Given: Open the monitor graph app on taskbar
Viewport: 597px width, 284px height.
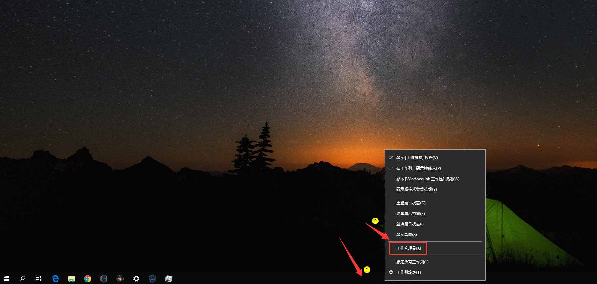Looking at the screenshot, I should click(x=169, y=279).
